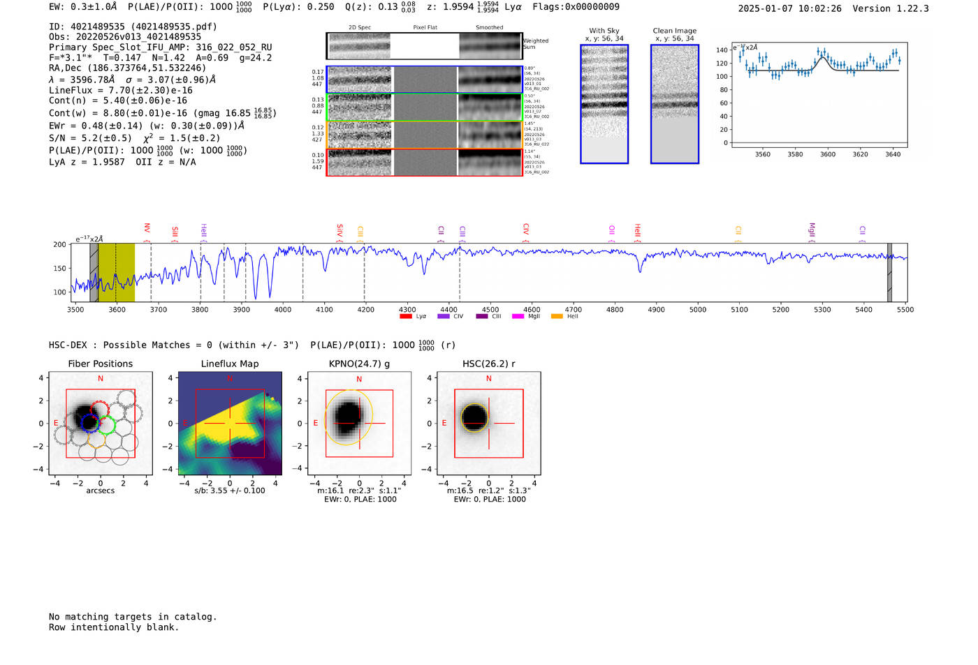The image size is (978, 665).
Task: Click the ID: 4021489535 text line
Action: tap(133, 27)
